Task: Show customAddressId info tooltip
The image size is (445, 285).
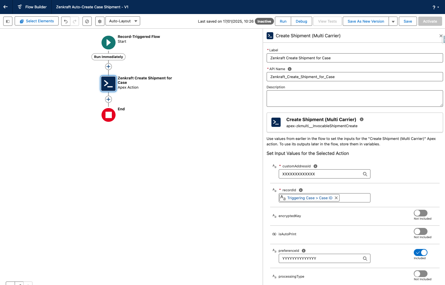Action: point(315,166)
